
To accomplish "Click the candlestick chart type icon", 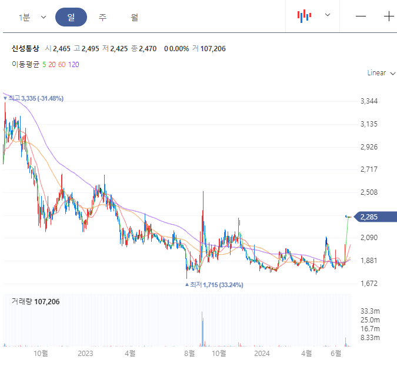I will coord(304,16).
